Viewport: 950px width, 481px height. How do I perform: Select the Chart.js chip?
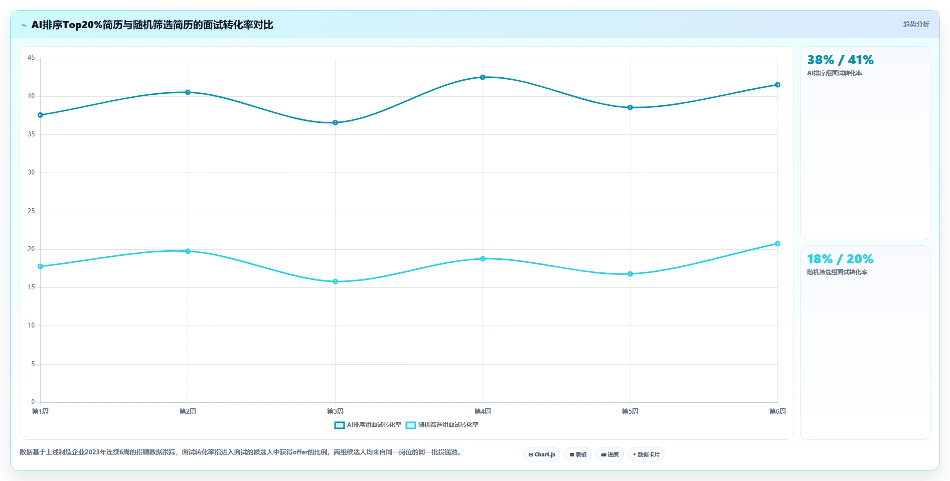[542, 454]
